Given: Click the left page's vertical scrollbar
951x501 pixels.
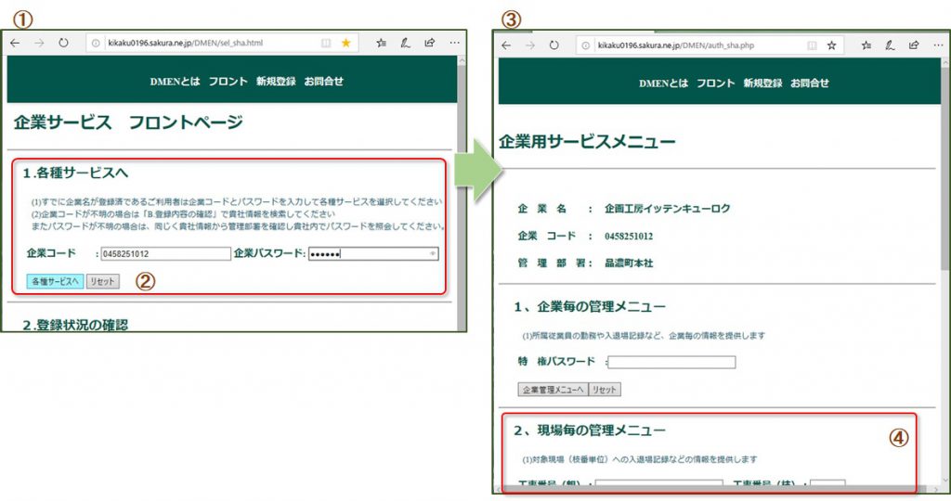Looking at the screenshot, I should (462, 193).
